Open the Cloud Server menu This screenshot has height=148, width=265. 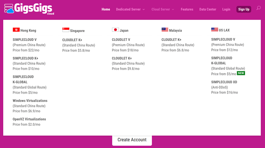(161, 9)
